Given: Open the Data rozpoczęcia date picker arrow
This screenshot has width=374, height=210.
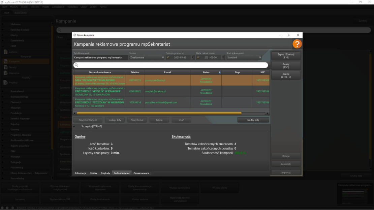Looking at the screenshot, I should tap(192, 57).
